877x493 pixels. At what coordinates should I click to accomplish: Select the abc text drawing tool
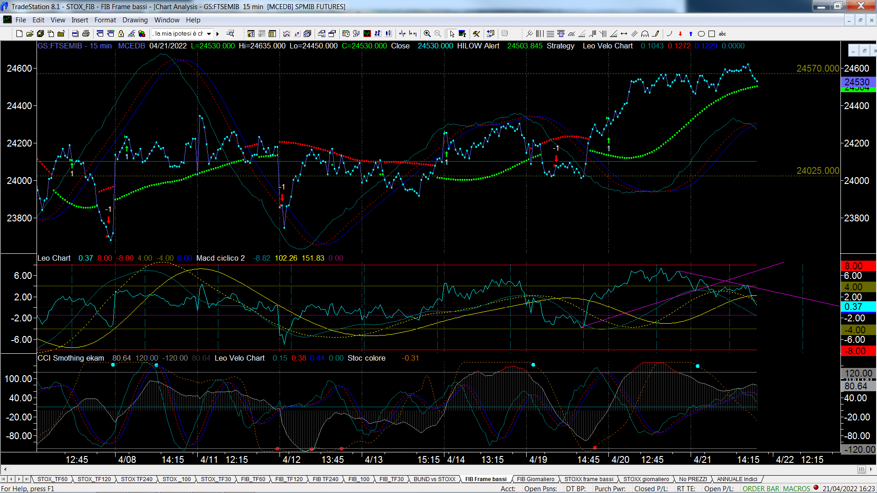[722, 34]
